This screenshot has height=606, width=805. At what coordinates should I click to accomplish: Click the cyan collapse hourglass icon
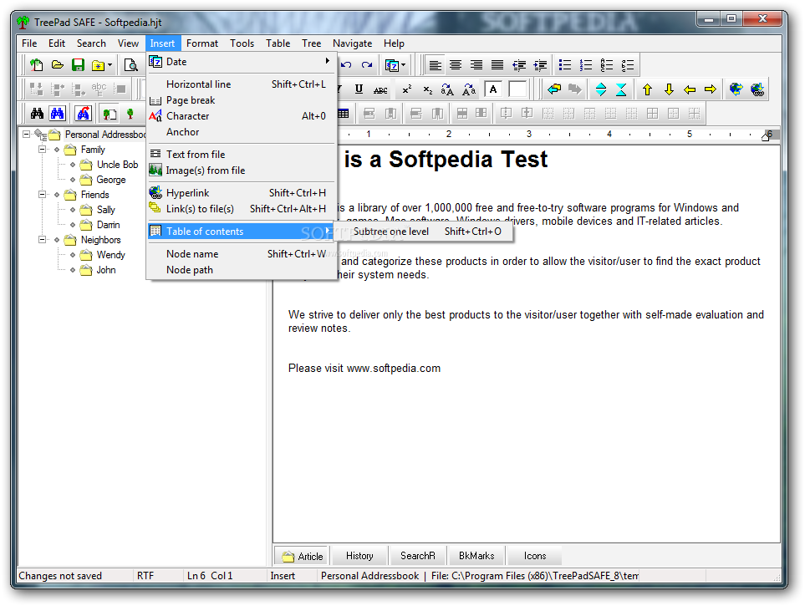pos(621,90)
